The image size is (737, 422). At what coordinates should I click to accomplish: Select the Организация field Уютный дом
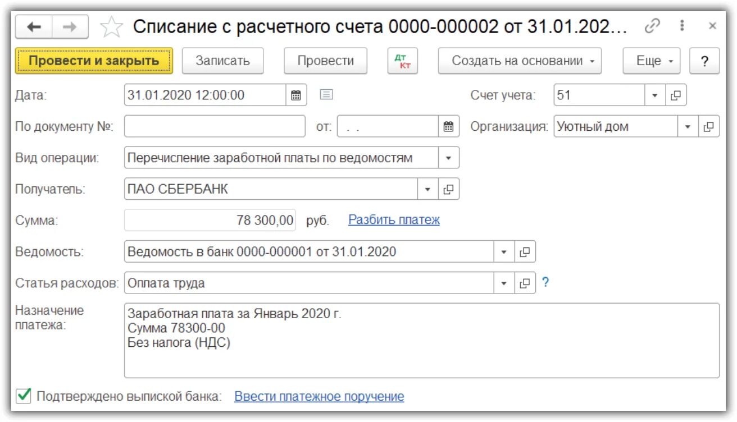pos(616,127)
